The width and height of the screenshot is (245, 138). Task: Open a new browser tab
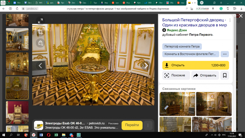click(202, 3)
